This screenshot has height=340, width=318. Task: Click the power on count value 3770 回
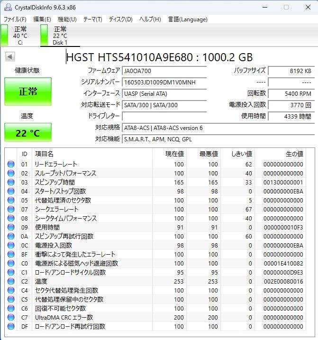291,105
